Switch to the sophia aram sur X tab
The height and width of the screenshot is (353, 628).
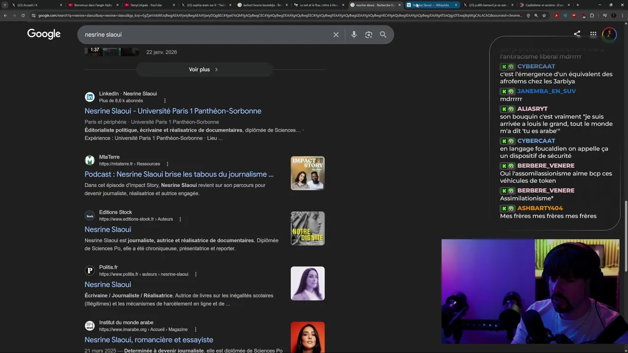click(206, 5)
